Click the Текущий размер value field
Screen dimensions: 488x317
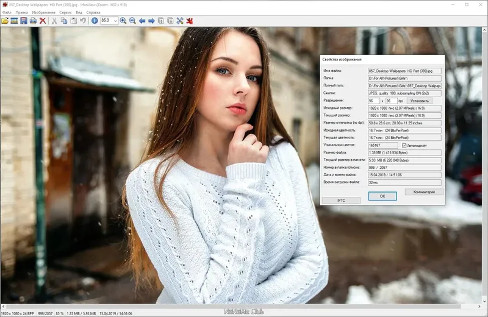point(404,115)
